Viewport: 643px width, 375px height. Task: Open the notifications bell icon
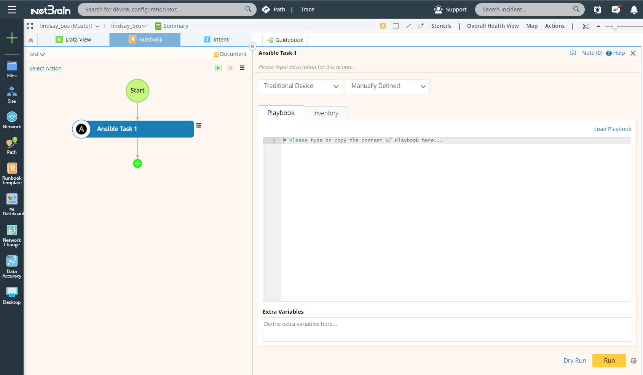[x=634, y=10]
